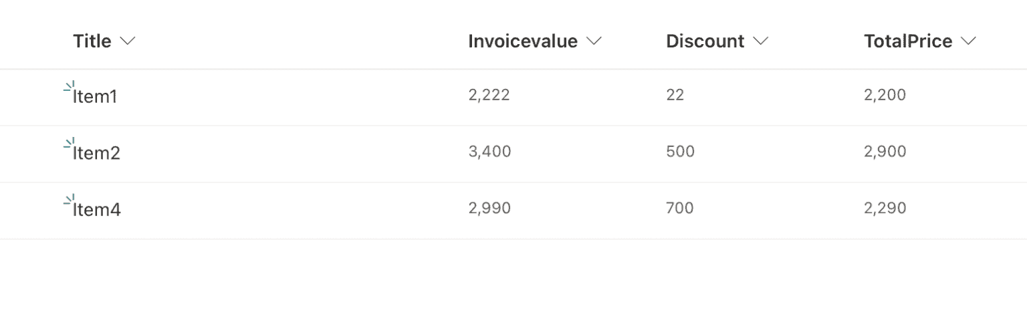Select the 2,290 total price cell

(x=885, y=208)
